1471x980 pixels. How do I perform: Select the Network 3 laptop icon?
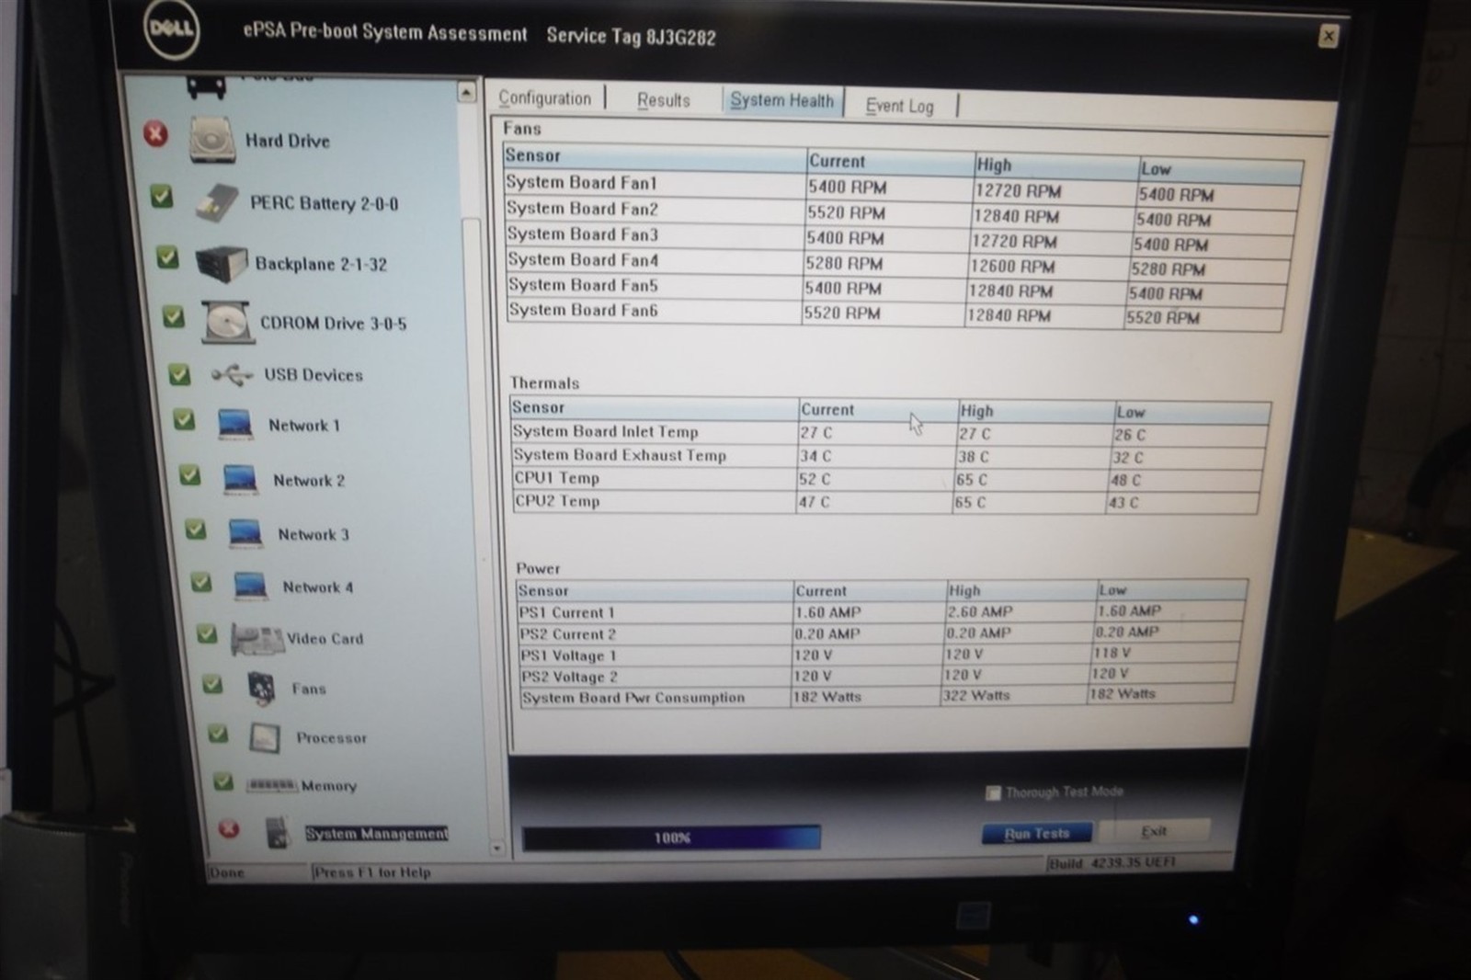tap(245, 533)
